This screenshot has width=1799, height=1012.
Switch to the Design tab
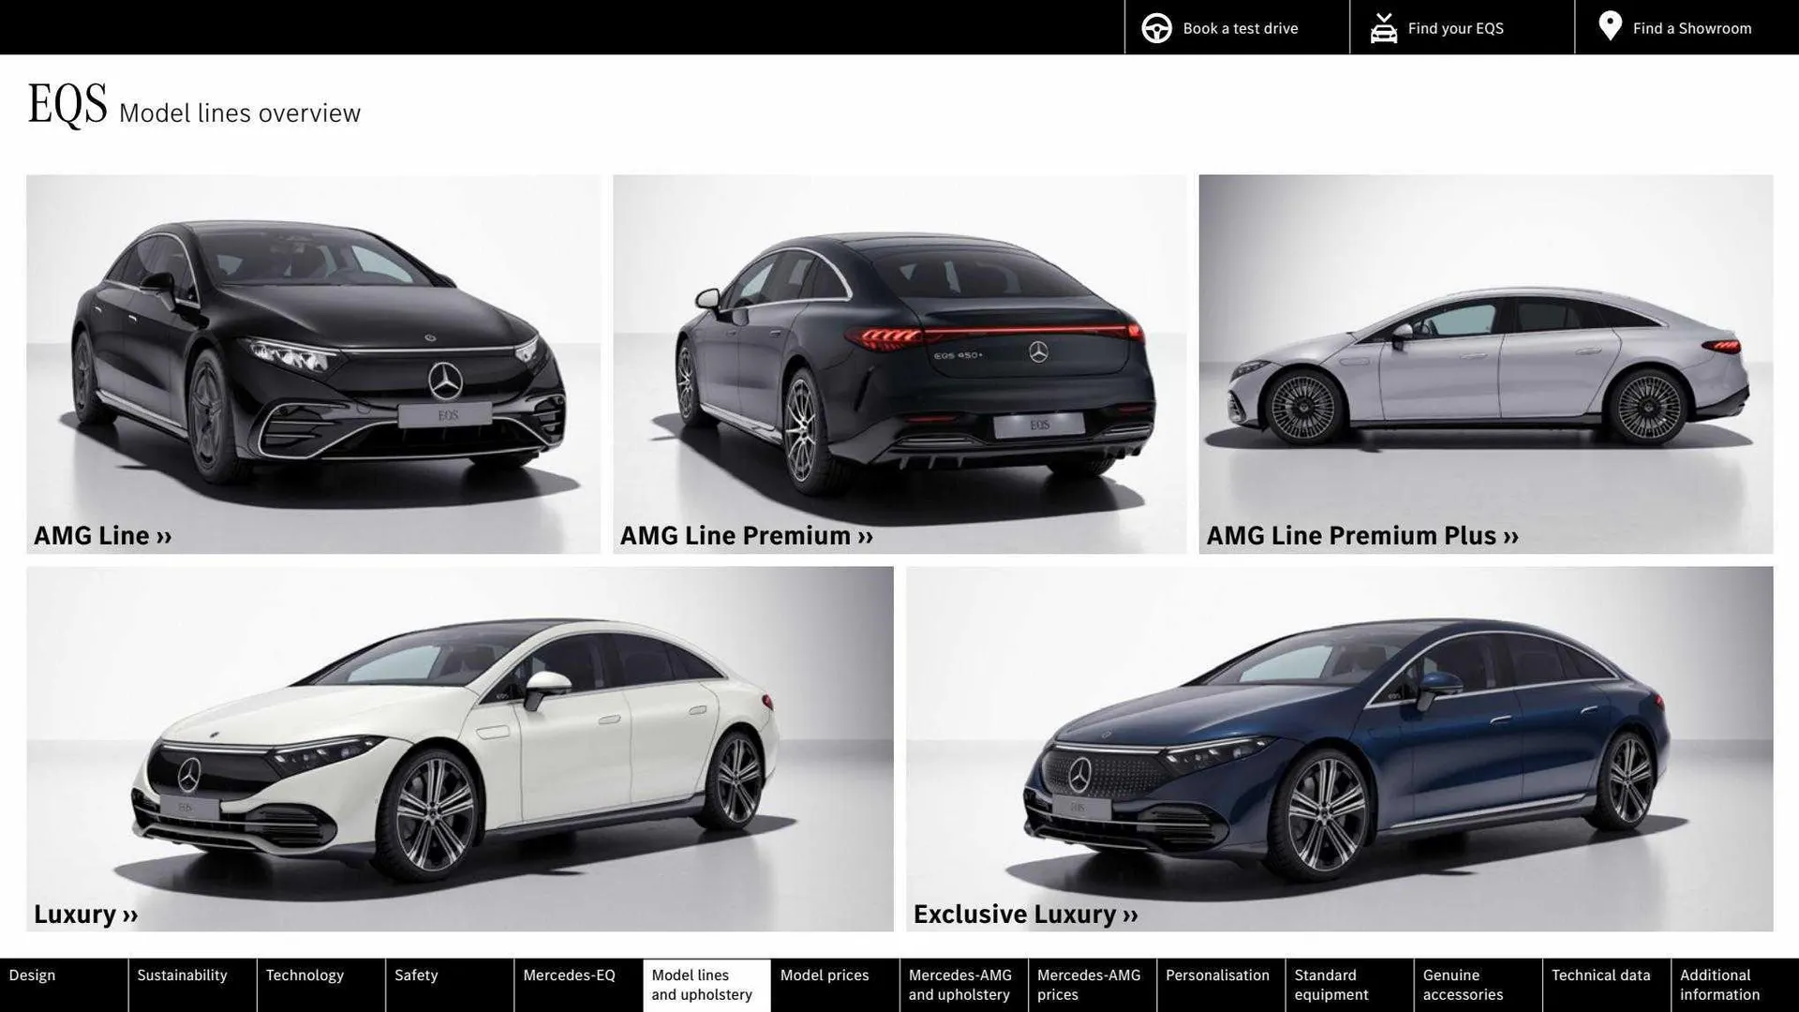tap(33, 975)
